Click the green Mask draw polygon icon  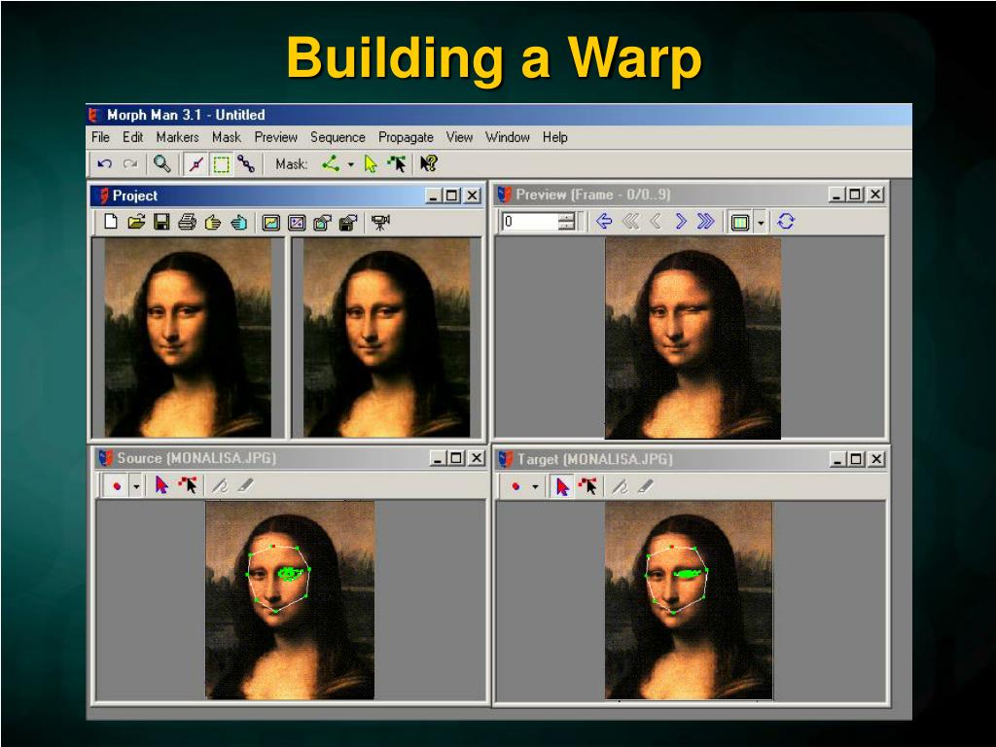pyautogui.click(x=331, y=163)
